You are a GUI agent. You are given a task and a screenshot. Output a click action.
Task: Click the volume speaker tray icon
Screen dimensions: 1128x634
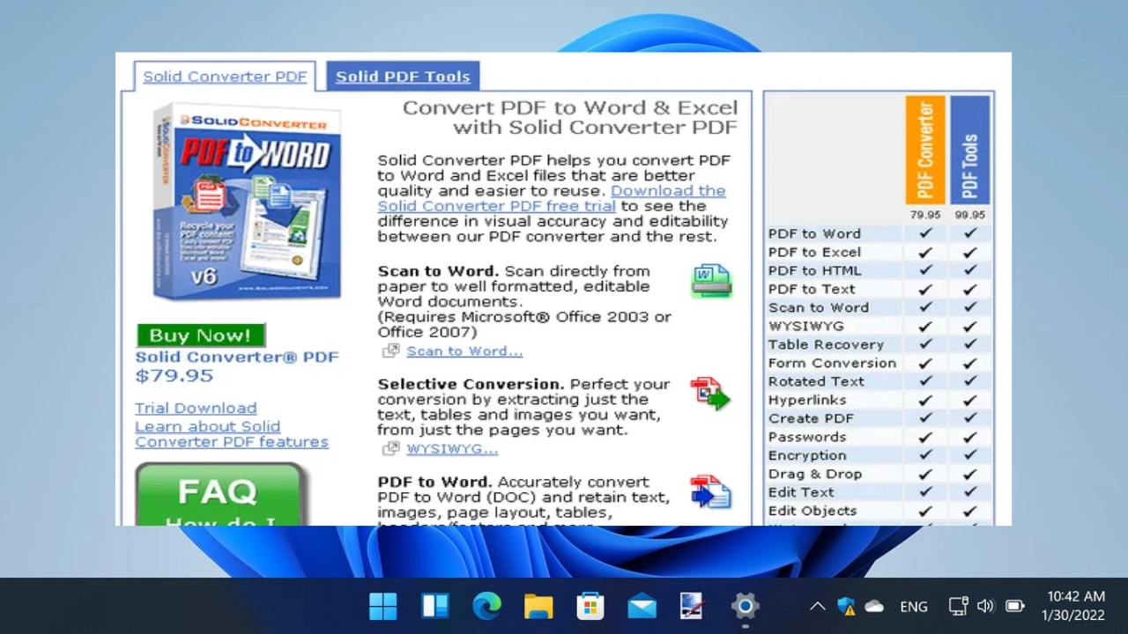986,606
